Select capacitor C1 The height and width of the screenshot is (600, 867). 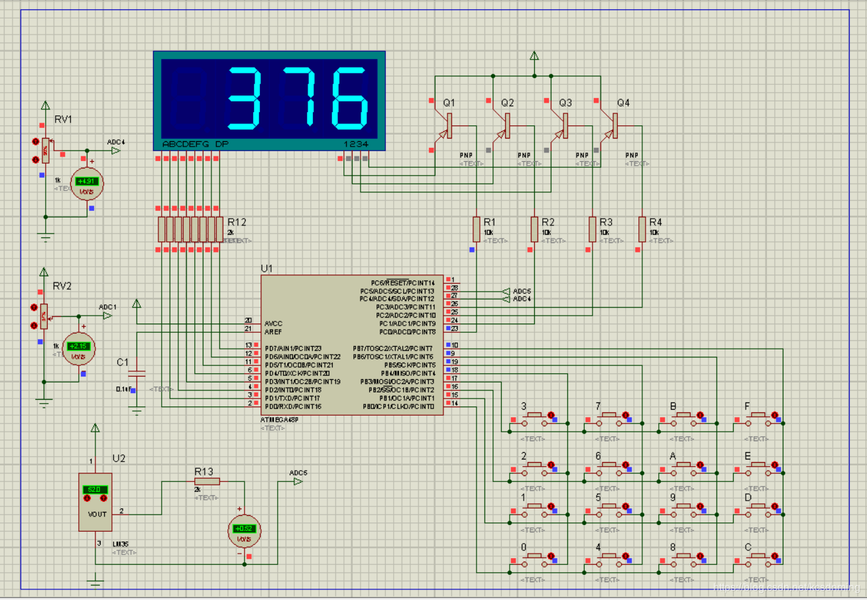pos(137,375)
